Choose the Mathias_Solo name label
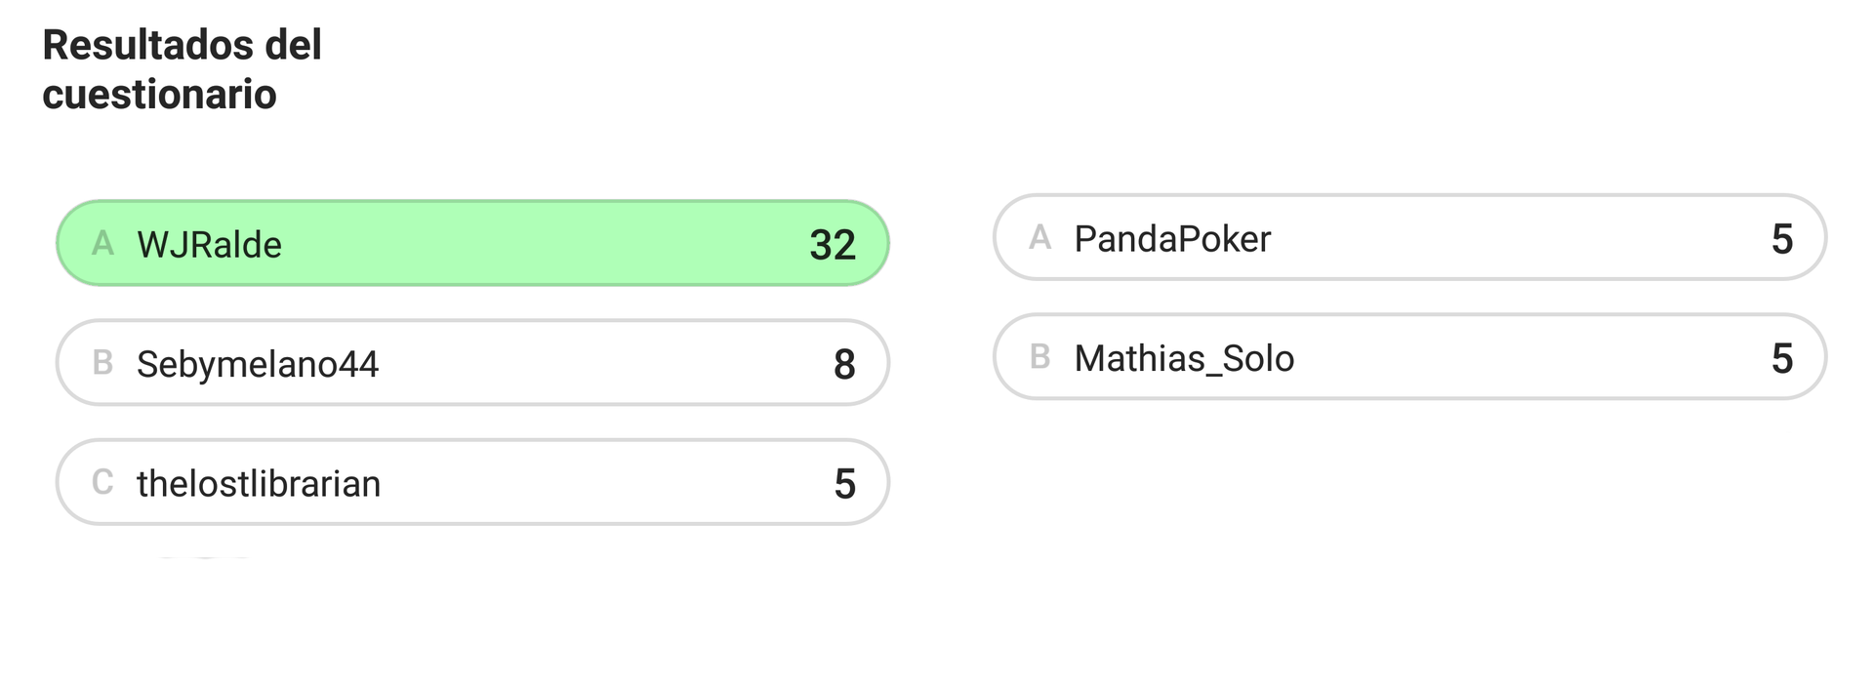This screenshot has height=686, width=1874. (1184, 359)
